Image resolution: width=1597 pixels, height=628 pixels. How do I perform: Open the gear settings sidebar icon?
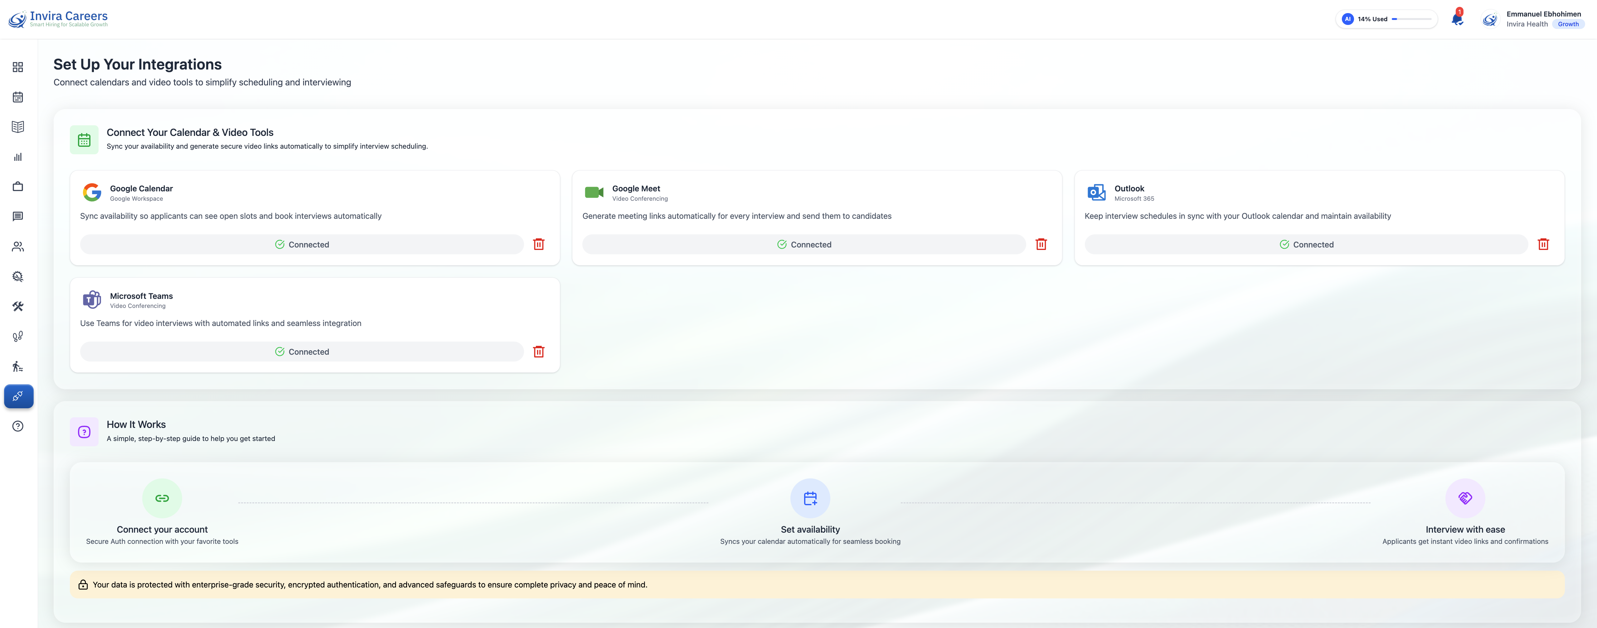(x=18, y=276)
